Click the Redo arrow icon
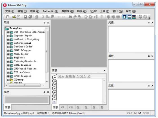 pyautogui.click(x=64, y=17)
